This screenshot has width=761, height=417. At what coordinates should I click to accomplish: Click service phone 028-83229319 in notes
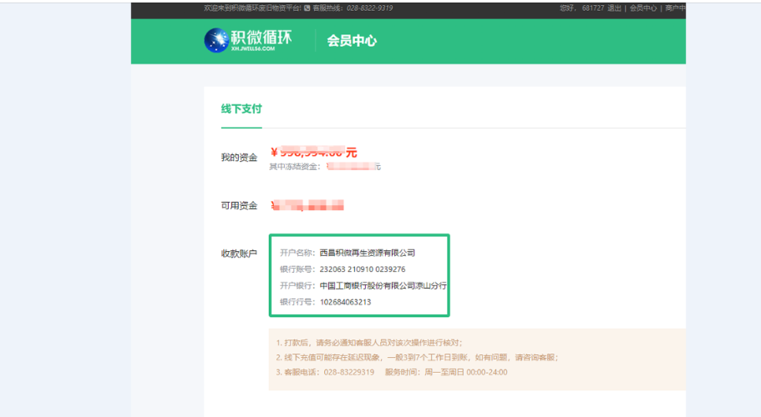[349, 373]
